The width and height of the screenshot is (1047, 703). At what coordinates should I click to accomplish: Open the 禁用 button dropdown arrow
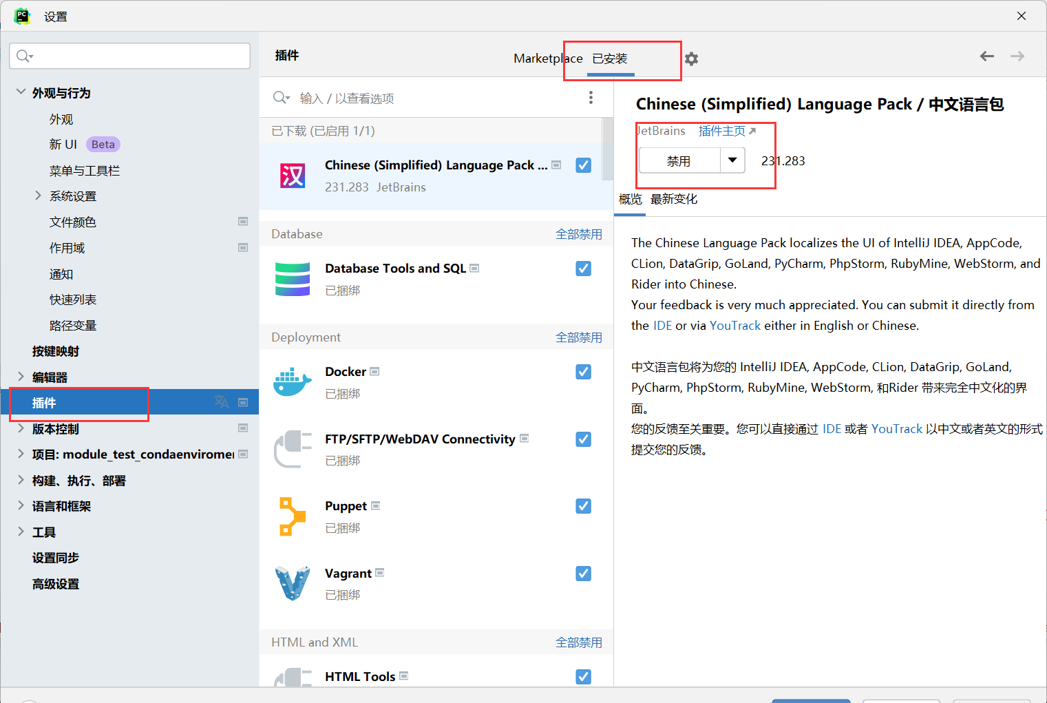732,160
